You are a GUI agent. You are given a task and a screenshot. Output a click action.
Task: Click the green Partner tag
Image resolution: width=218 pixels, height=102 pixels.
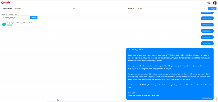(9, 25)
